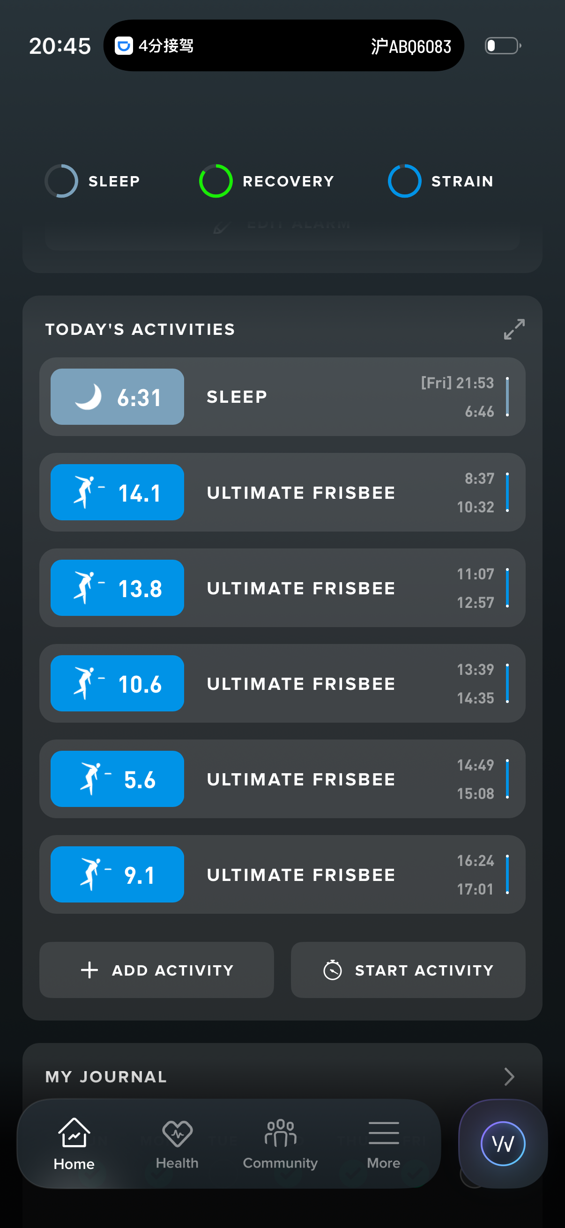Expand Today's Activities with the arrows icon

click(x=514, y=329)
